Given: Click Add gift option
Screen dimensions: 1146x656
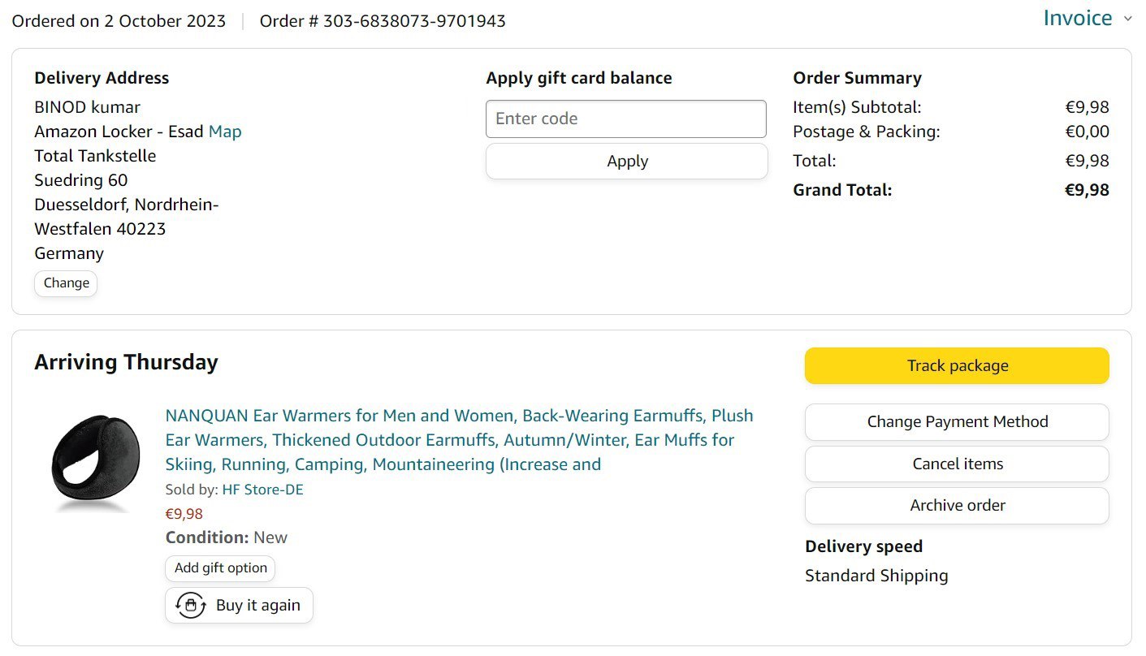Looking at the screenshot, I should tap(220, 568).
